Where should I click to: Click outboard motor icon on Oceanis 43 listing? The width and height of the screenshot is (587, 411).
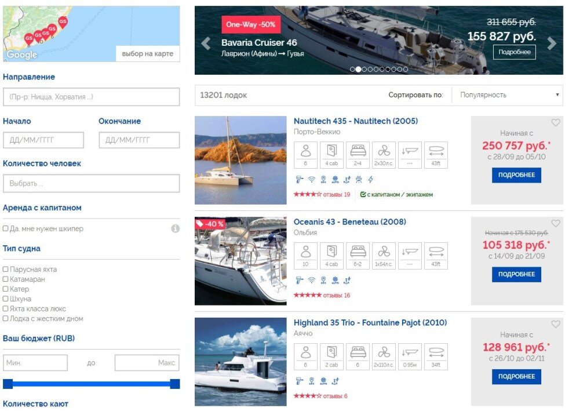(299, 280)
